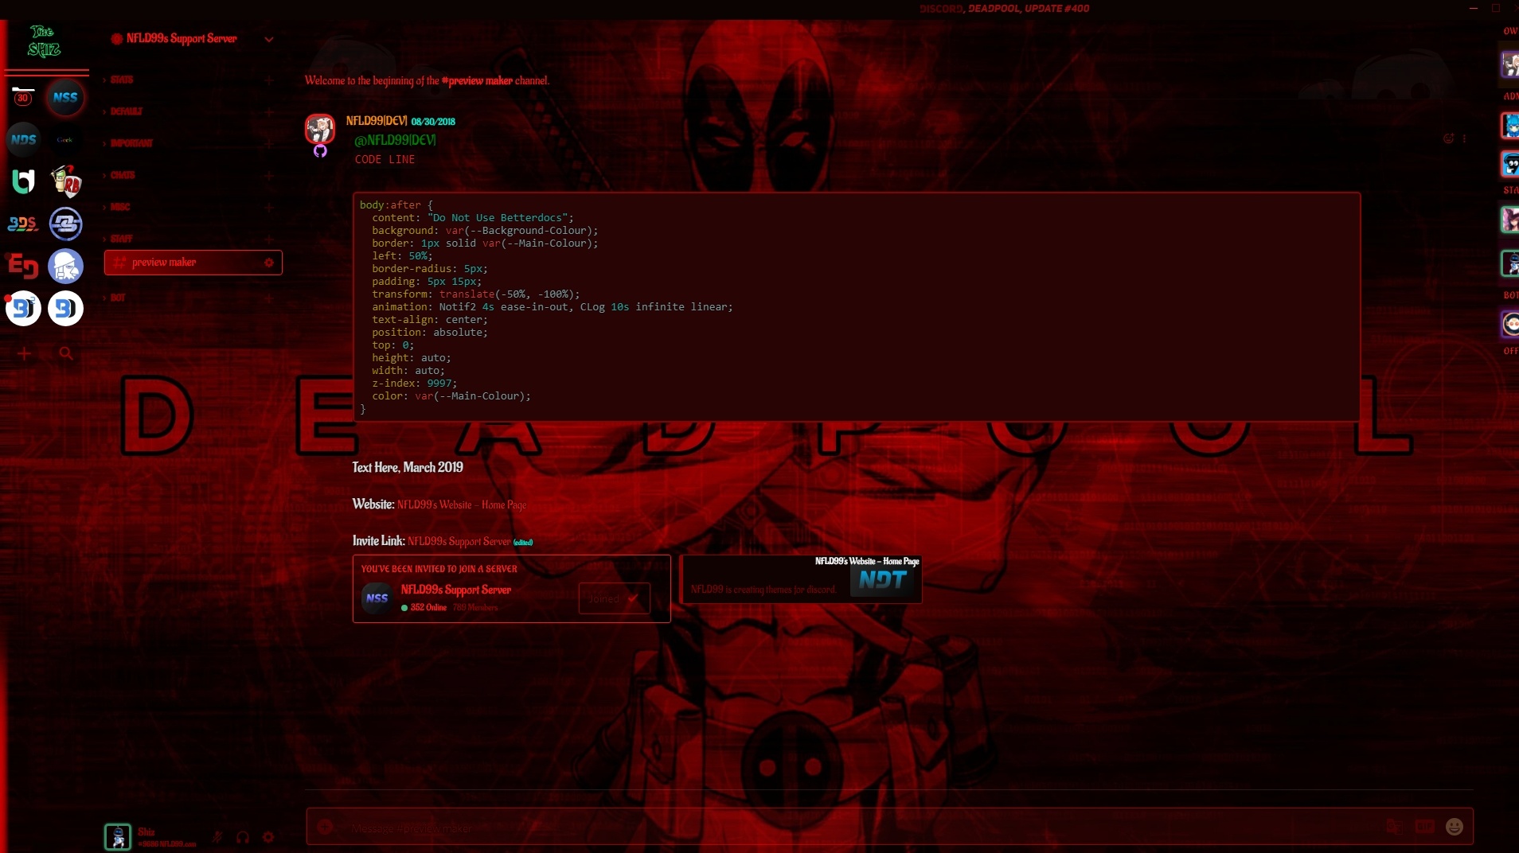Open the BD server icon with the red notification dot
The width and height of the screenshot is (1519, 853).
23,308
